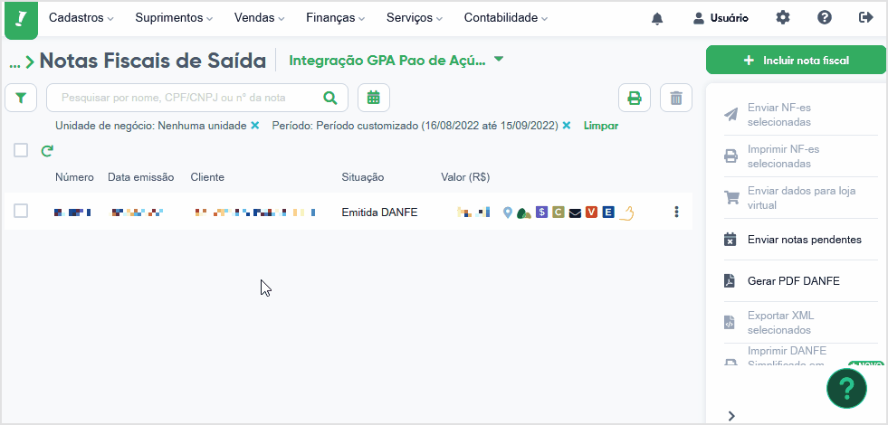
Task: Check the Emitida DANFE row checkbox
Action: [x=21, y=211]
